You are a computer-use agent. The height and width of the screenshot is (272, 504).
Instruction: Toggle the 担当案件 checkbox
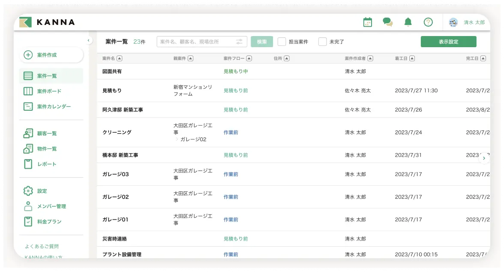[x=282, y=42]
